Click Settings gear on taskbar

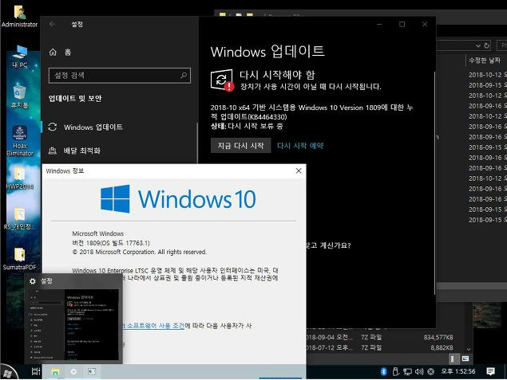pyautogui.click(x=73, y=372)
